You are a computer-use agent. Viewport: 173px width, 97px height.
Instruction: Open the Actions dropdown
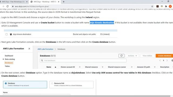(132, 56)
